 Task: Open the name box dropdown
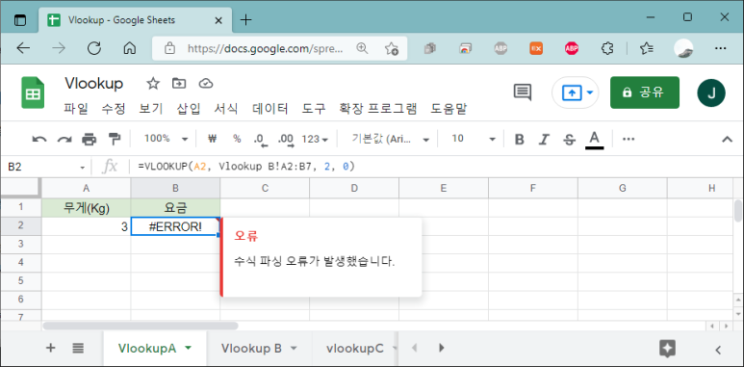[83, 168]
